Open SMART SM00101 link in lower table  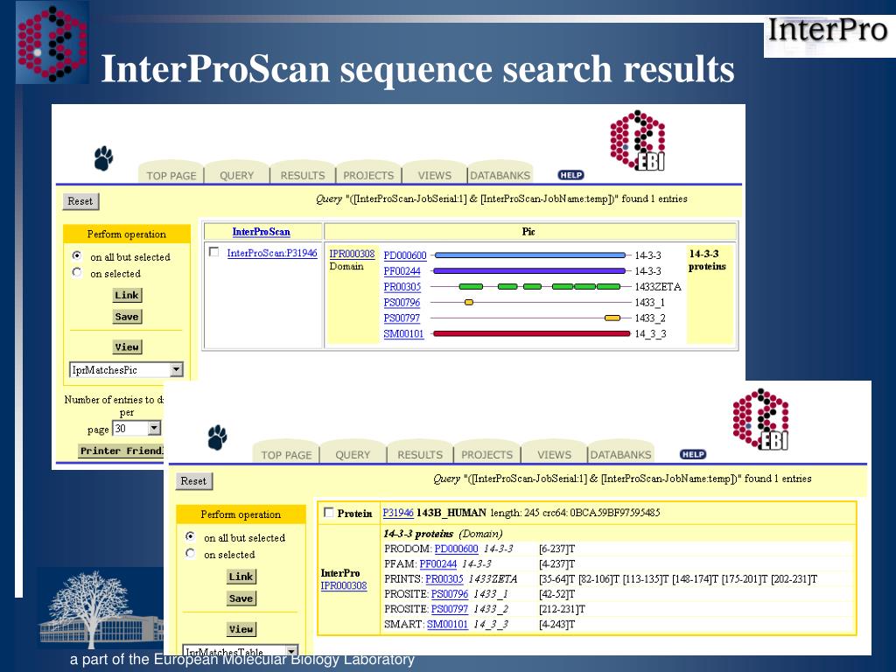point(447,624)
